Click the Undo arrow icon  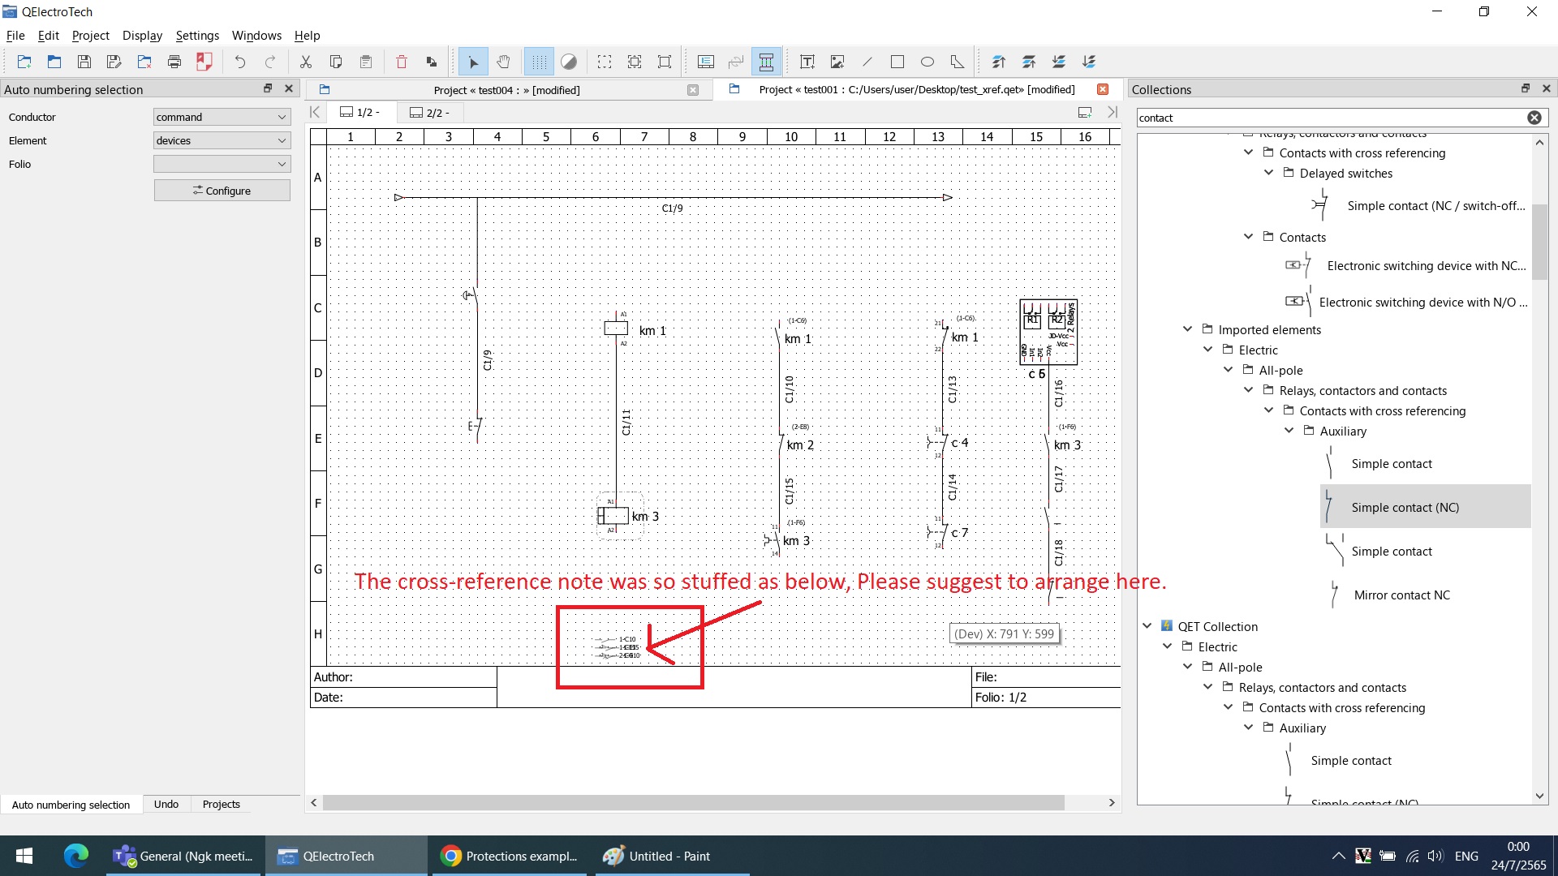pos(239,62)
